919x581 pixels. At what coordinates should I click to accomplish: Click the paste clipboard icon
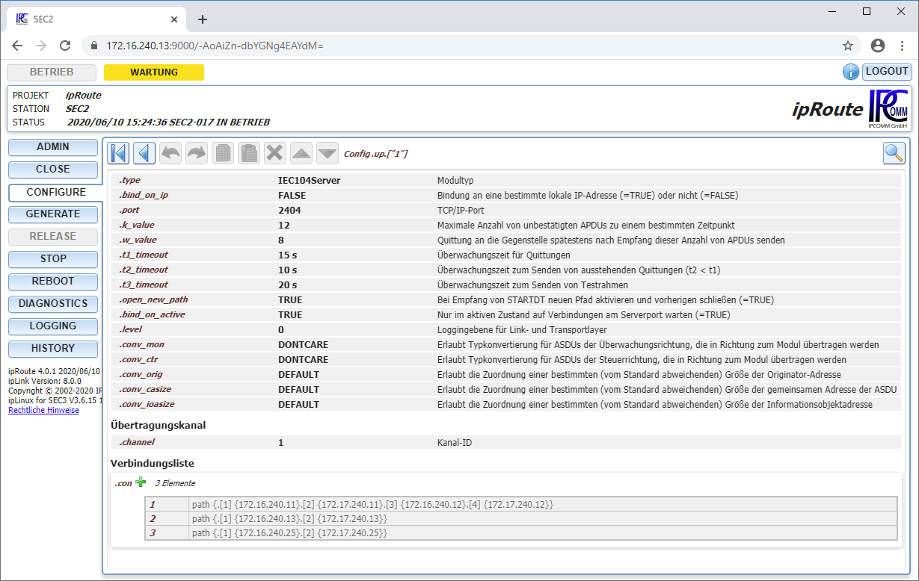(x=249, y=153)
